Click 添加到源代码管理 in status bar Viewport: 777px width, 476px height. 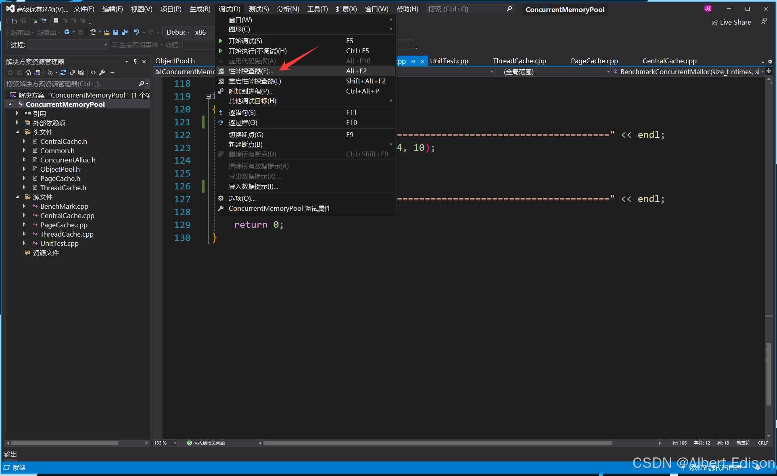(714, 468)
